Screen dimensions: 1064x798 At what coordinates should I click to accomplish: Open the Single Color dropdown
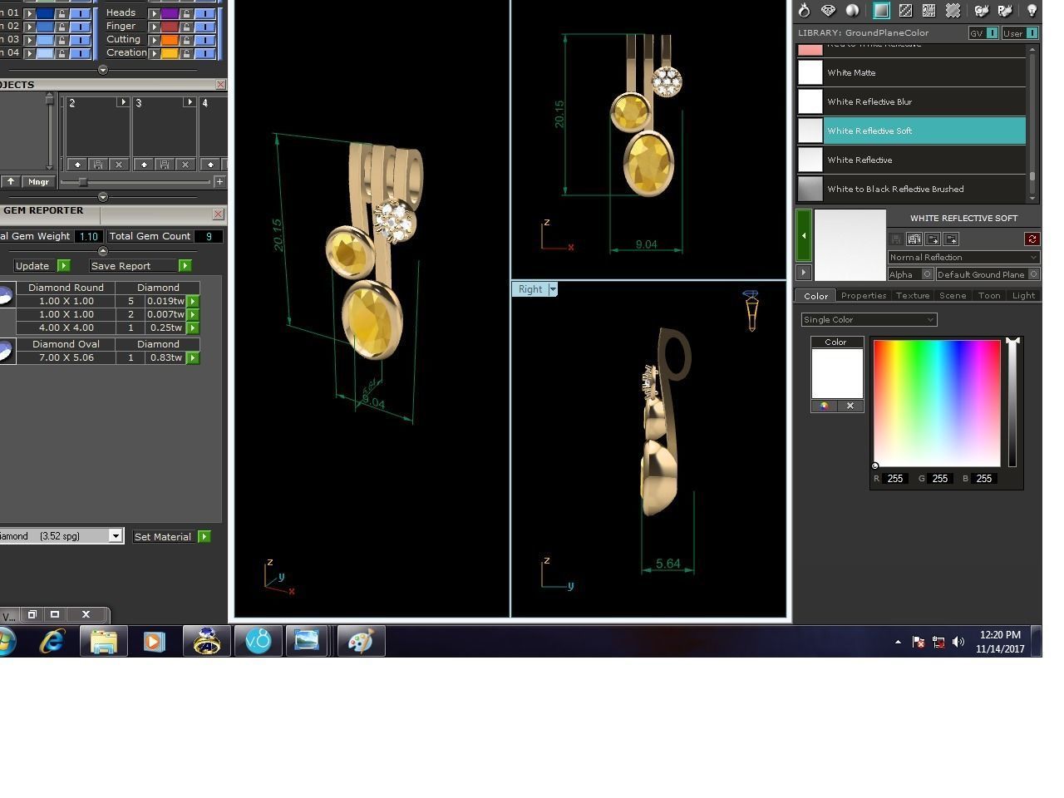click(869, 319)
